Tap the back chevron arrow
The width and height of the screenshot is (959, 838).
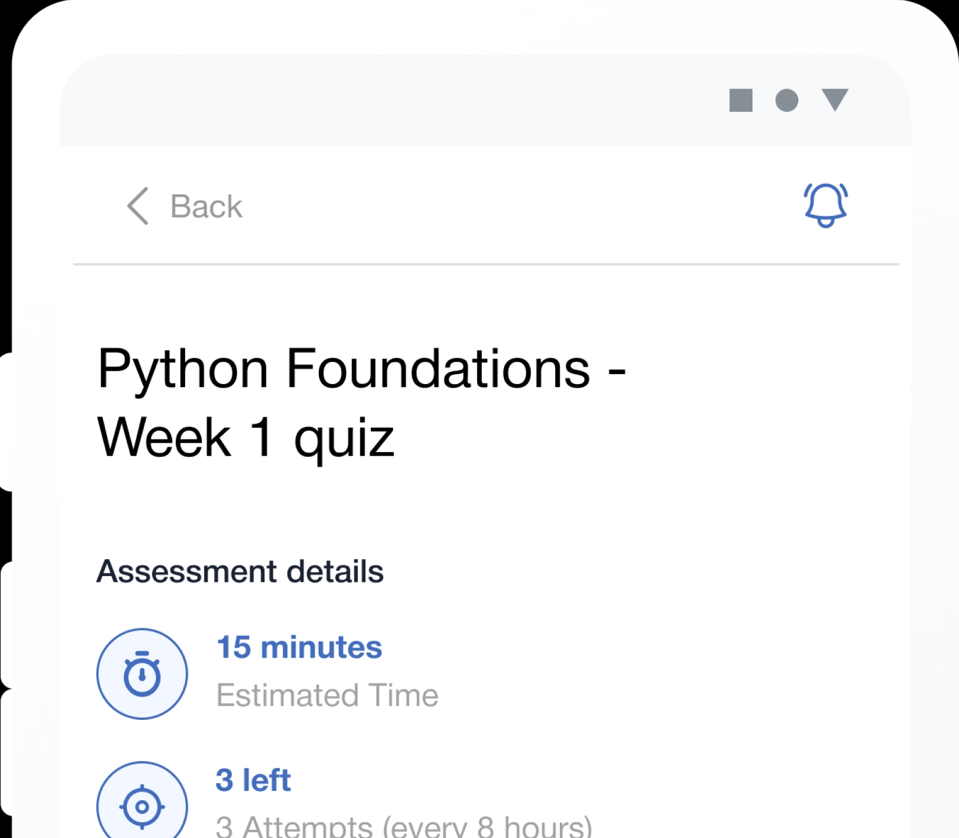point(138,206)
